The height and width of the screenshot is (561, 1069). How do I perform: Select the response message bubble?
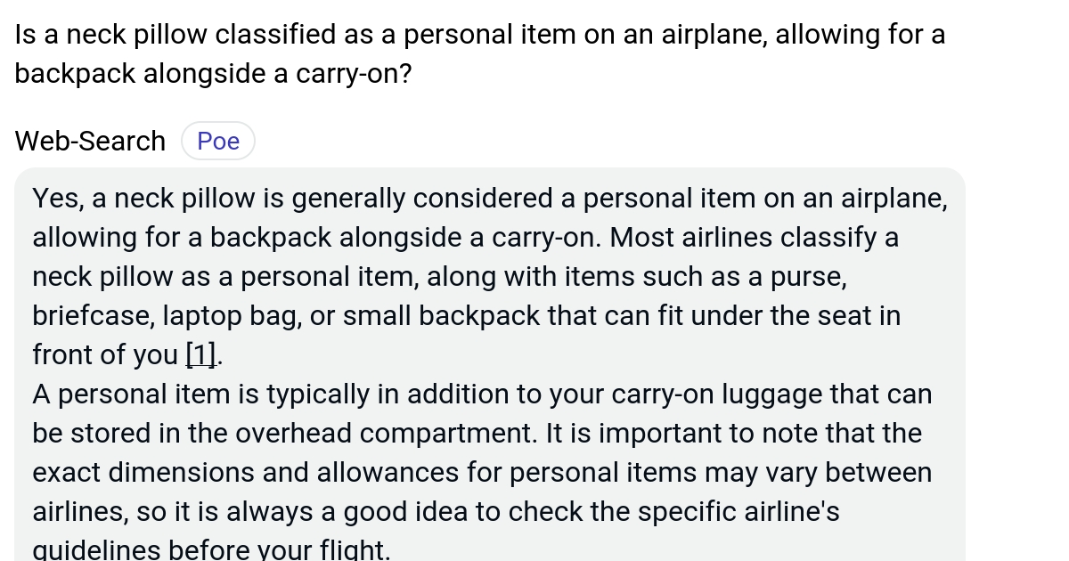[490, 356]
